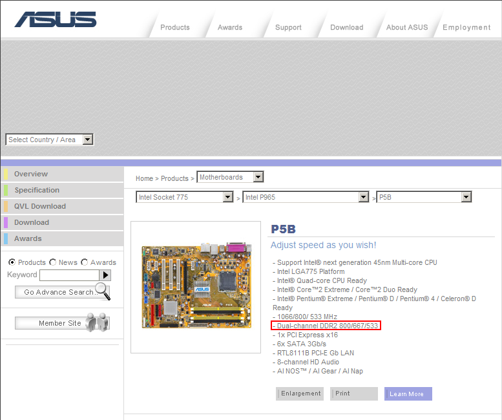Click into the Keyword input field

(x=70, y=275)
